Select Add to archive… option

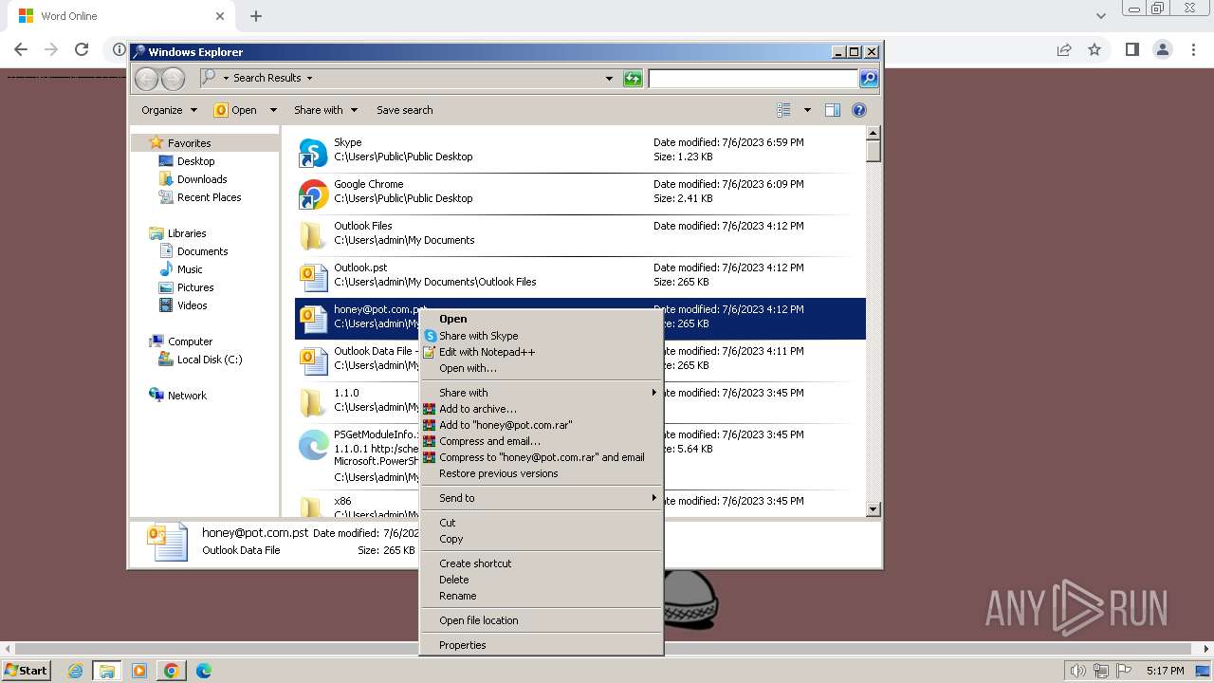pos(542,409)
